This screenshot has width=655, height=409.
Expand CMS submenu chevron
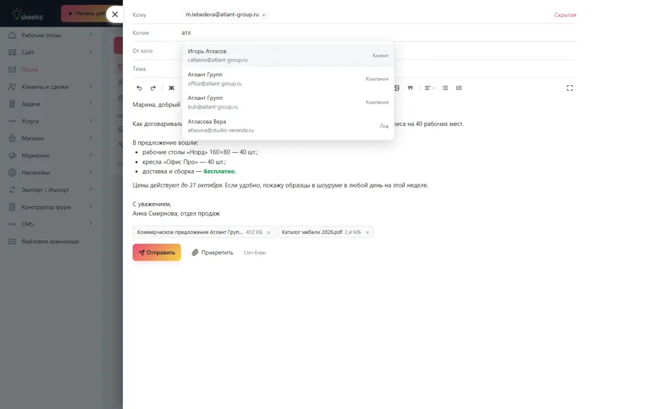[91, 224]
